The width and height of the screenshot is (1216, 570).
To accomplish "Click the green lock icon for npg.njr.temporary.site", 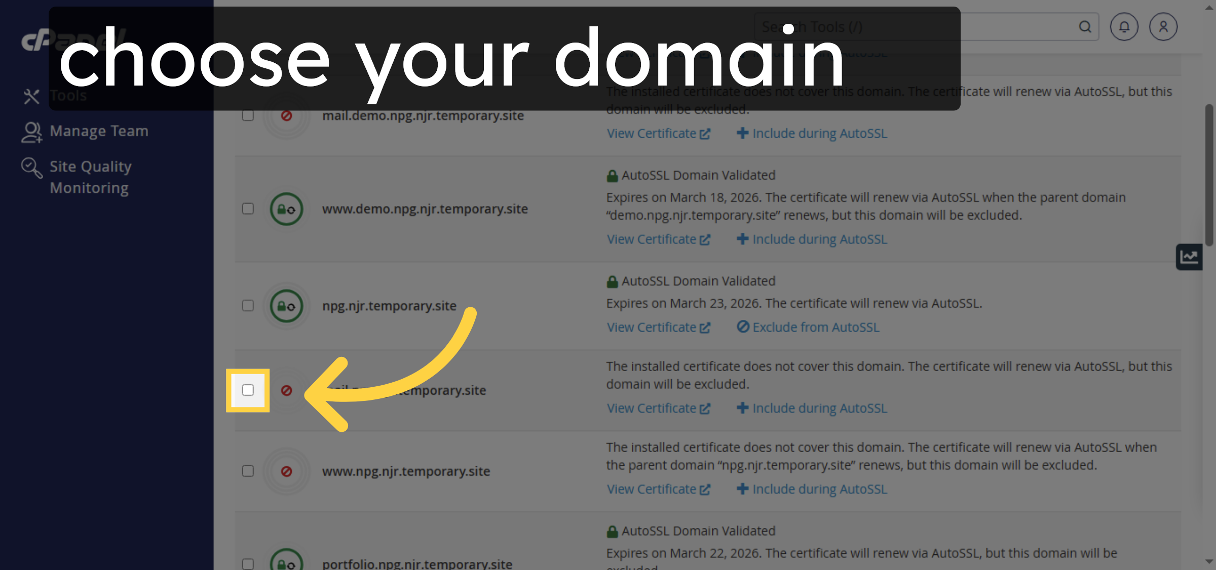I will (x=286, y=306).
